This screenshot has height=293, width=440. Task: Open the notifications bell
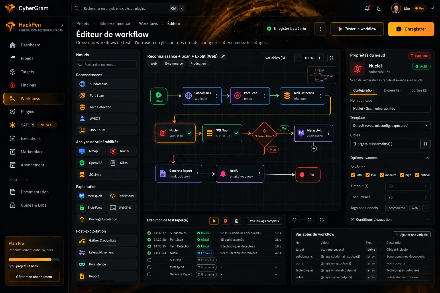[x=367, y=8]
